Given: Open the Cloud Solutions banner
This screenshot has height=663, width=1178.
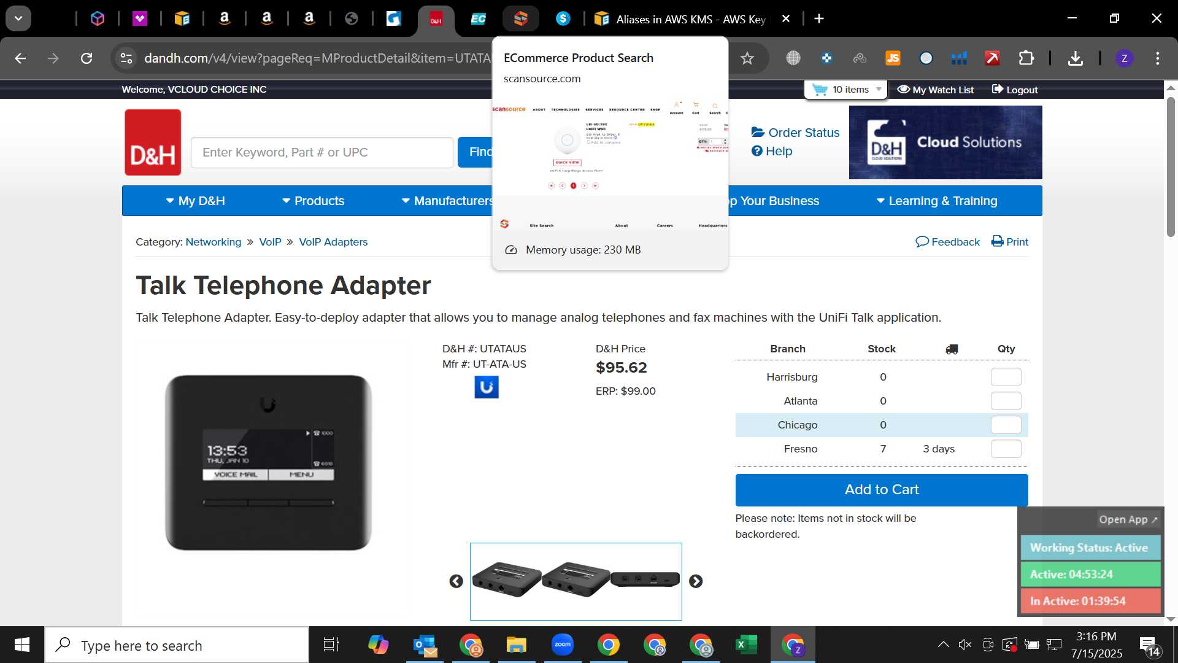Looking at the screenshot, I should tap(945, 142).
